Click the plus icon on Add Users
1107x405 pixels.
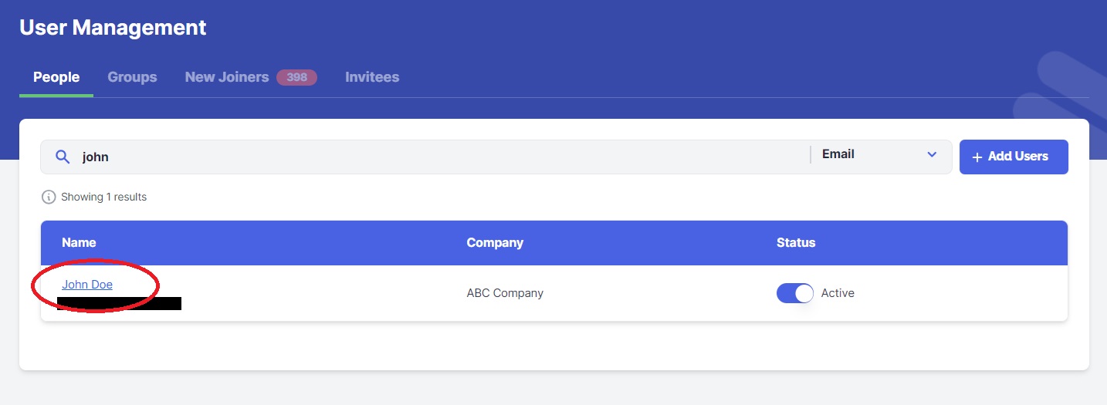(977, 157)
